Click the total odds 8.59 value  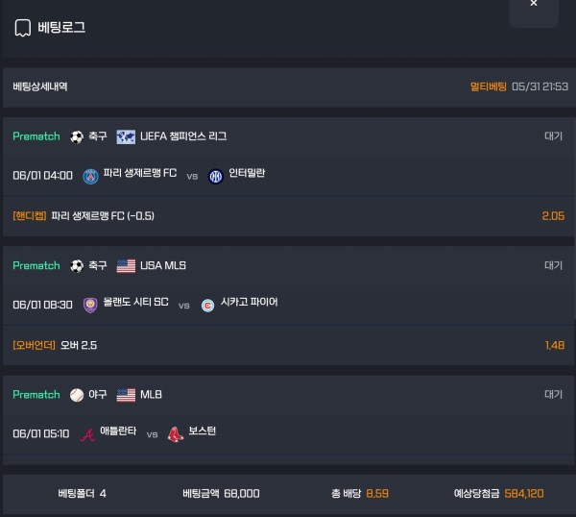tap(377, 494)
